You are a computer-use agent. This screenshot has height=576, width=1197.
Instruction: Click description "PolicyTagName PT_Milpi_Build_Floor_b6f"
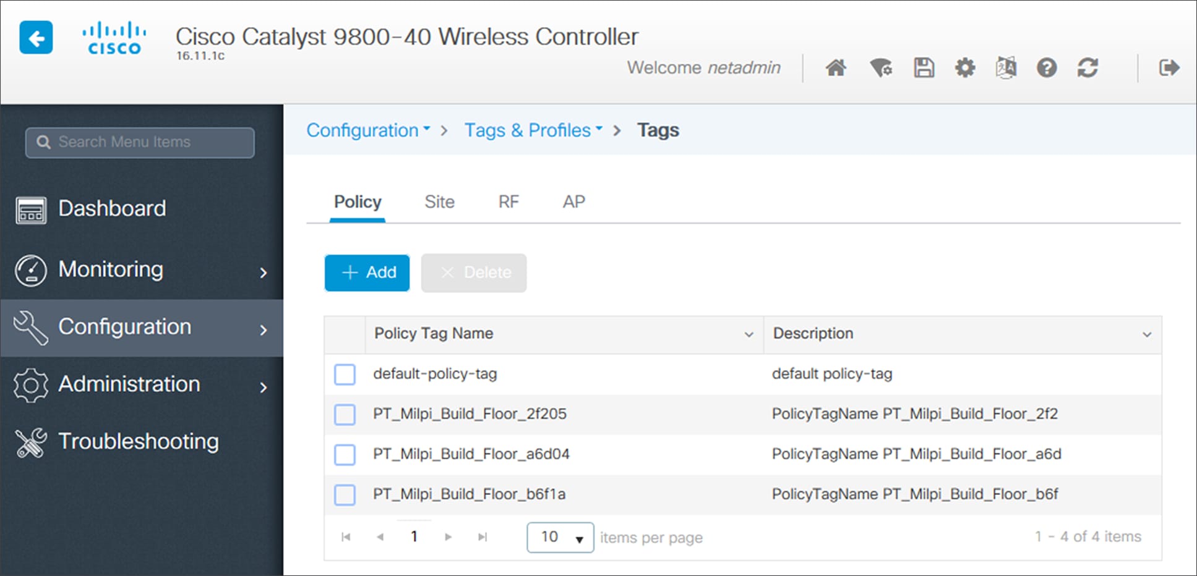915,494
